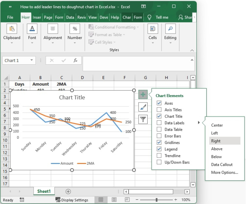This screenshot has width=246, height=204.
Task: Show more ribbon tabs arrow
Action: pyautogui.click(x=194, y=17)
